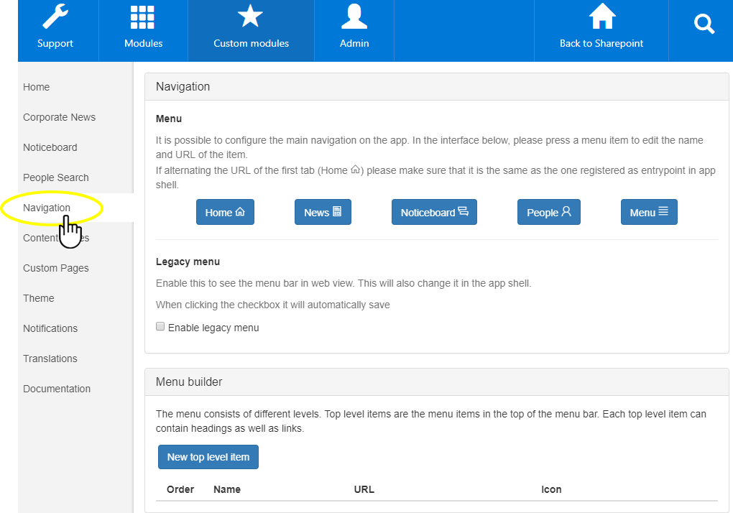Click the Menu builder panel heading
The image size is (733, 513).
[189, 382]
